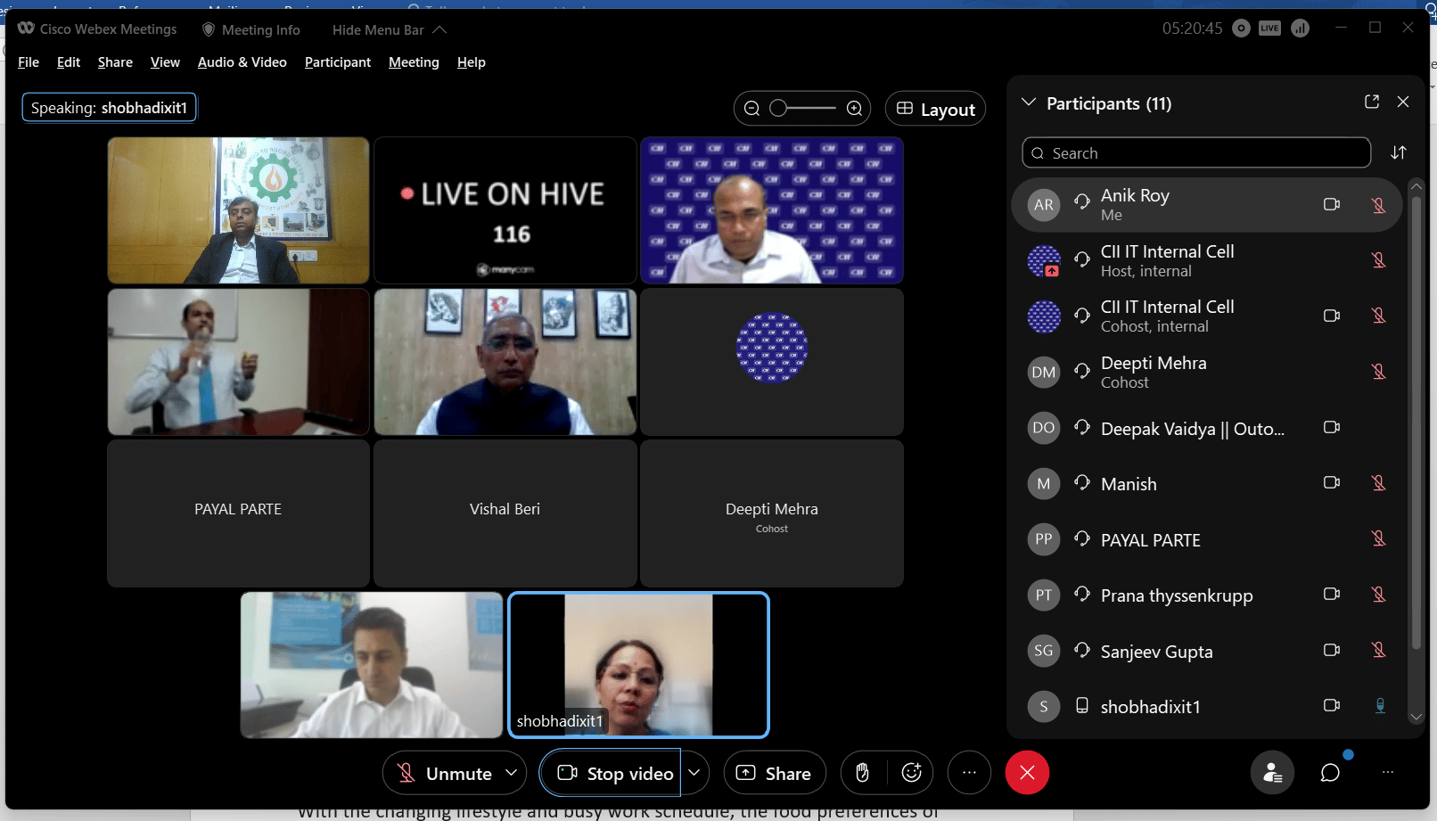Raise hand using the hand icon
This screenshot has height=821, width=1437.
click(x=862, y=773)
